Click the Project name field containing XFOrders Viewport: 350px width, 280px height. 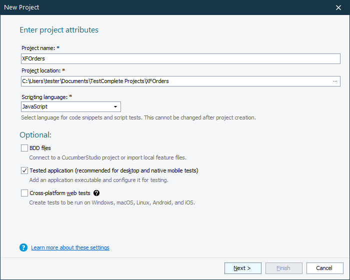coord(180,58)
